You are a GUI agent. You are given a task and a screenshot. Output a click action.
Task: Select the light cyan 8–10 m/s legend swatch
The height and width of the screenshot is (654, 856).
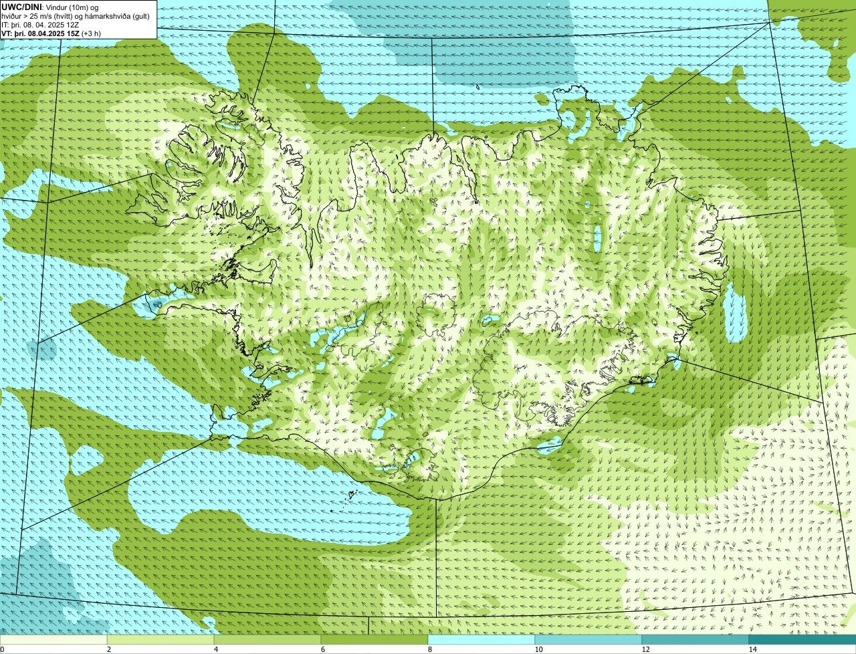click(x=481, y=639)
